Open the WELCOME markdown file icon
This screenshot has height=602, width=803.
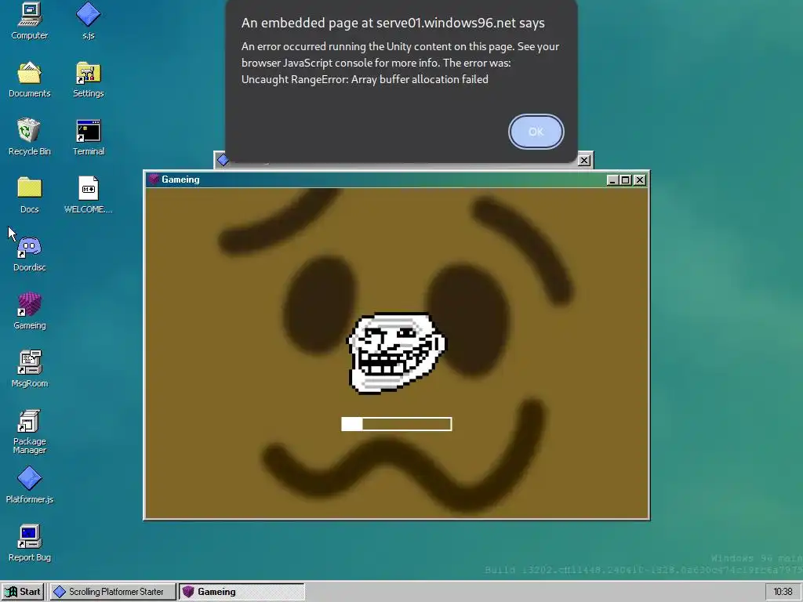(88, 195)
